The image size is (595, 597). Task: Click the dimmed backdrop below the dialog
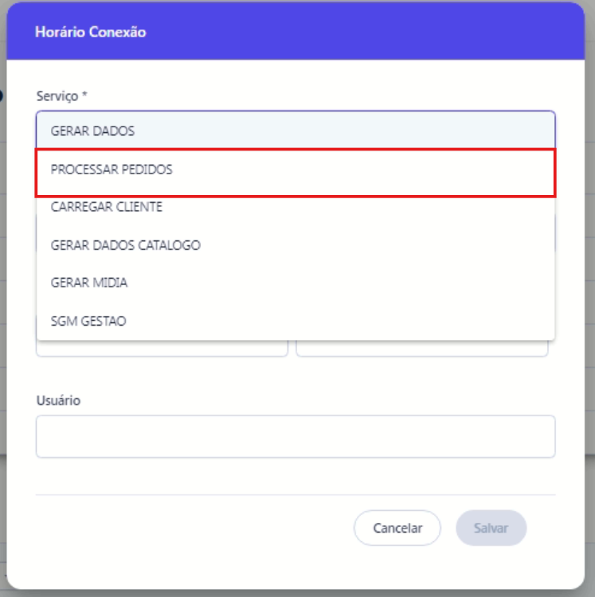tap(297, 593)
